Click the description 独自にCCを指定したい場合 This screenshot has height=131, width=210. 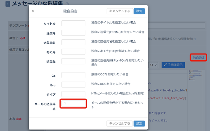110,74
